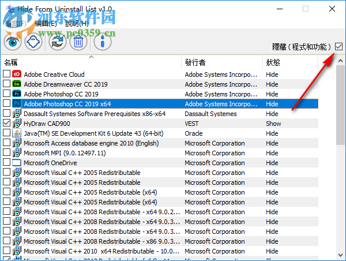Screen dimensions: 346x261
Task: Click the Oracle publisher cell
Action: click(x=194, y=133)
